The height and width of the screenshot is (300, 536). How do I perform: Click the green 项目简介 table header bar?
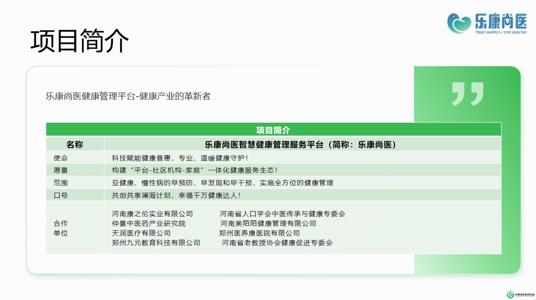[273, 130]
